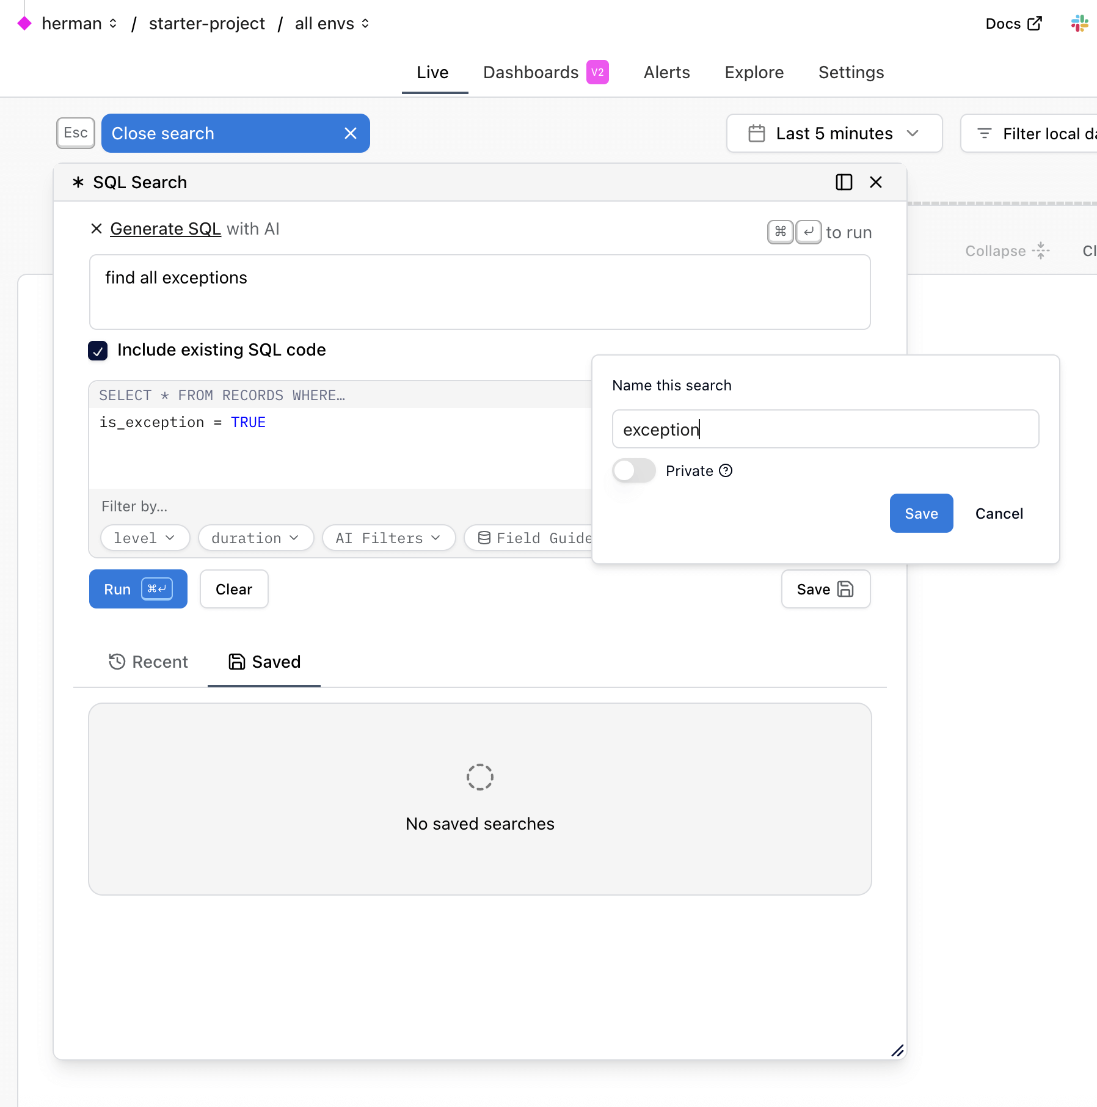The width and height of the screenshot is (1097, 1107).
Task: Open the Field Guide
Action: [x=536, y=538]
